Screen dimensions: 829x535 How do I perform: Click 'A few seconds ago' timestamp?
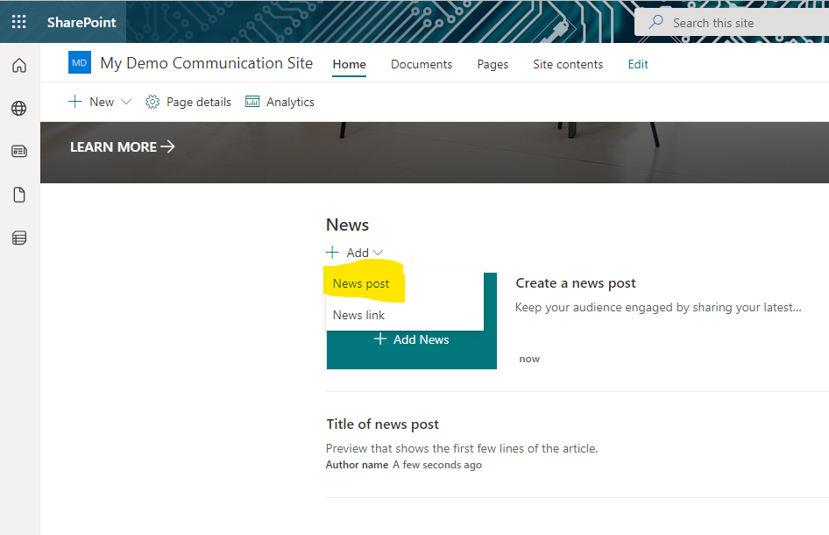pyautogui.click(x=437, y=465)
